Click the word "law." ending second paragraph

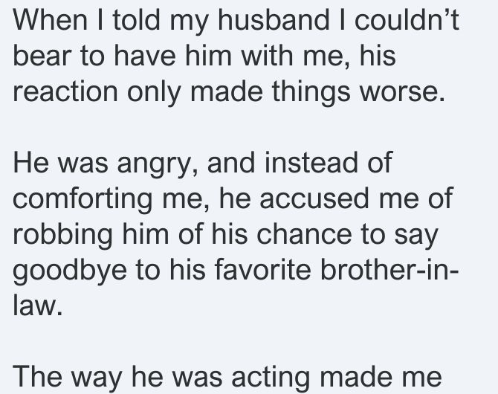click(37, 306)
